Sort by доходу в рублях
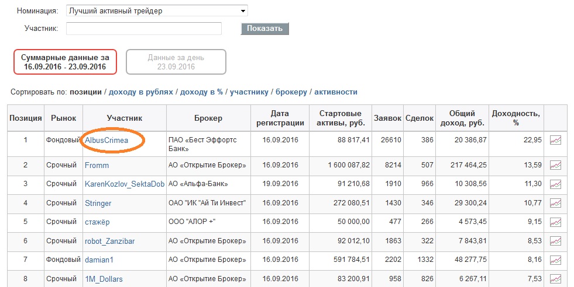The height and width of the screenshot is (287, 574). tap(141, 92)
